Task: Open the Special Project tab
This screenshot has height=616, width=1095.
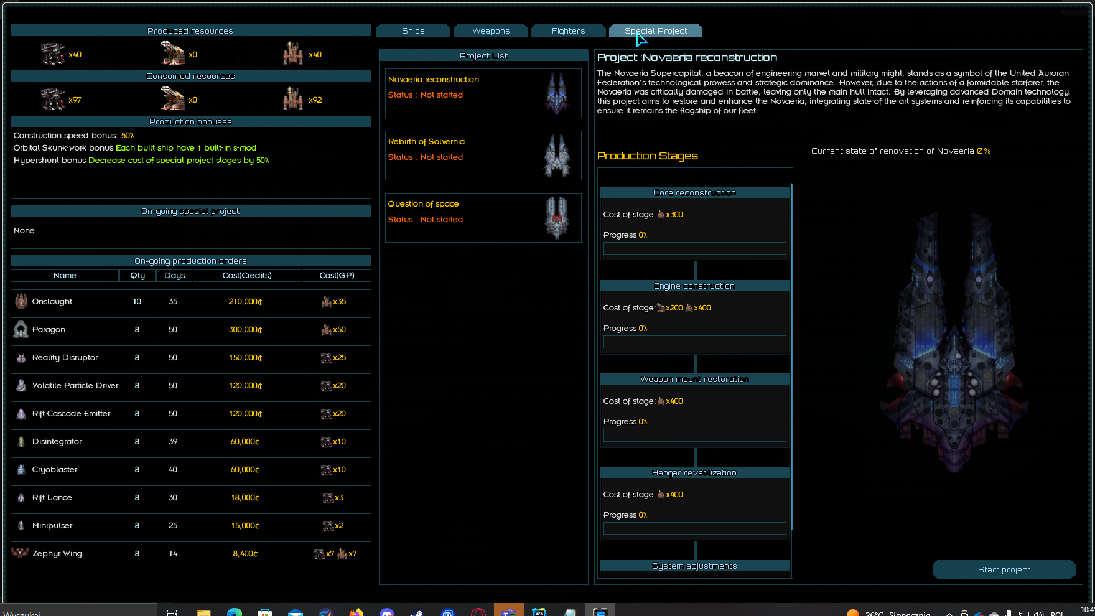Action: pos(656,30)
